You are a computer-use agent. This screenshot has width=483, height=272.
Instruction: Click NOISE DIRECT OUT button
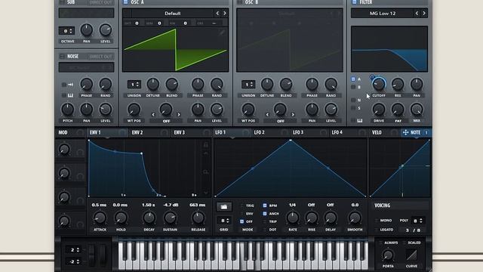coord(100,57)
